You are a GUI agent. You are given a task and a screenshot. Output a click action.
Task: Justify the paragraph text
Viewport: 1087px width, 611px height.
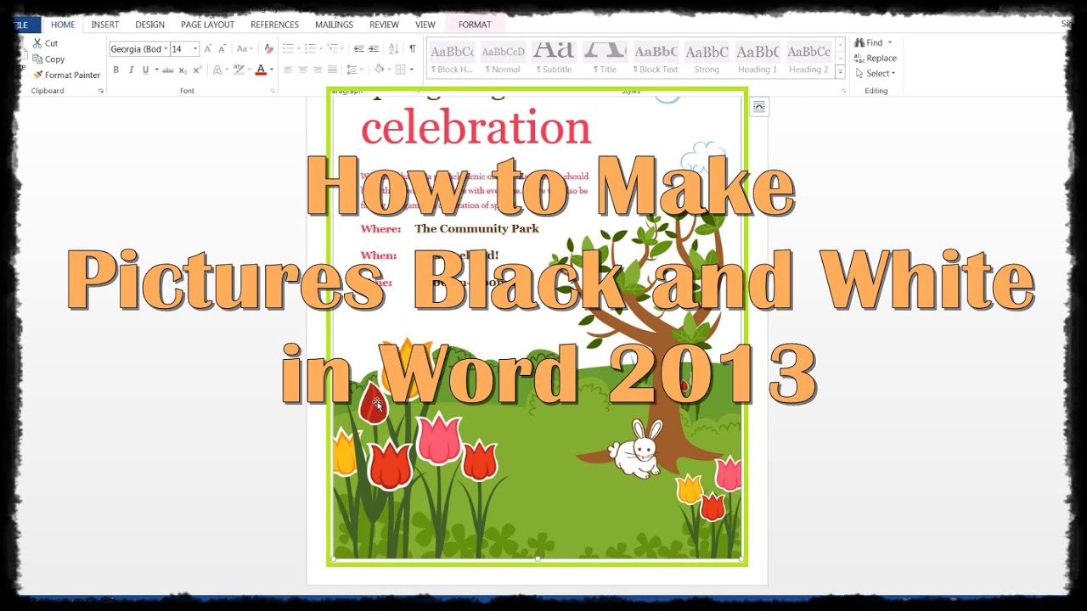tap(331, 70)
